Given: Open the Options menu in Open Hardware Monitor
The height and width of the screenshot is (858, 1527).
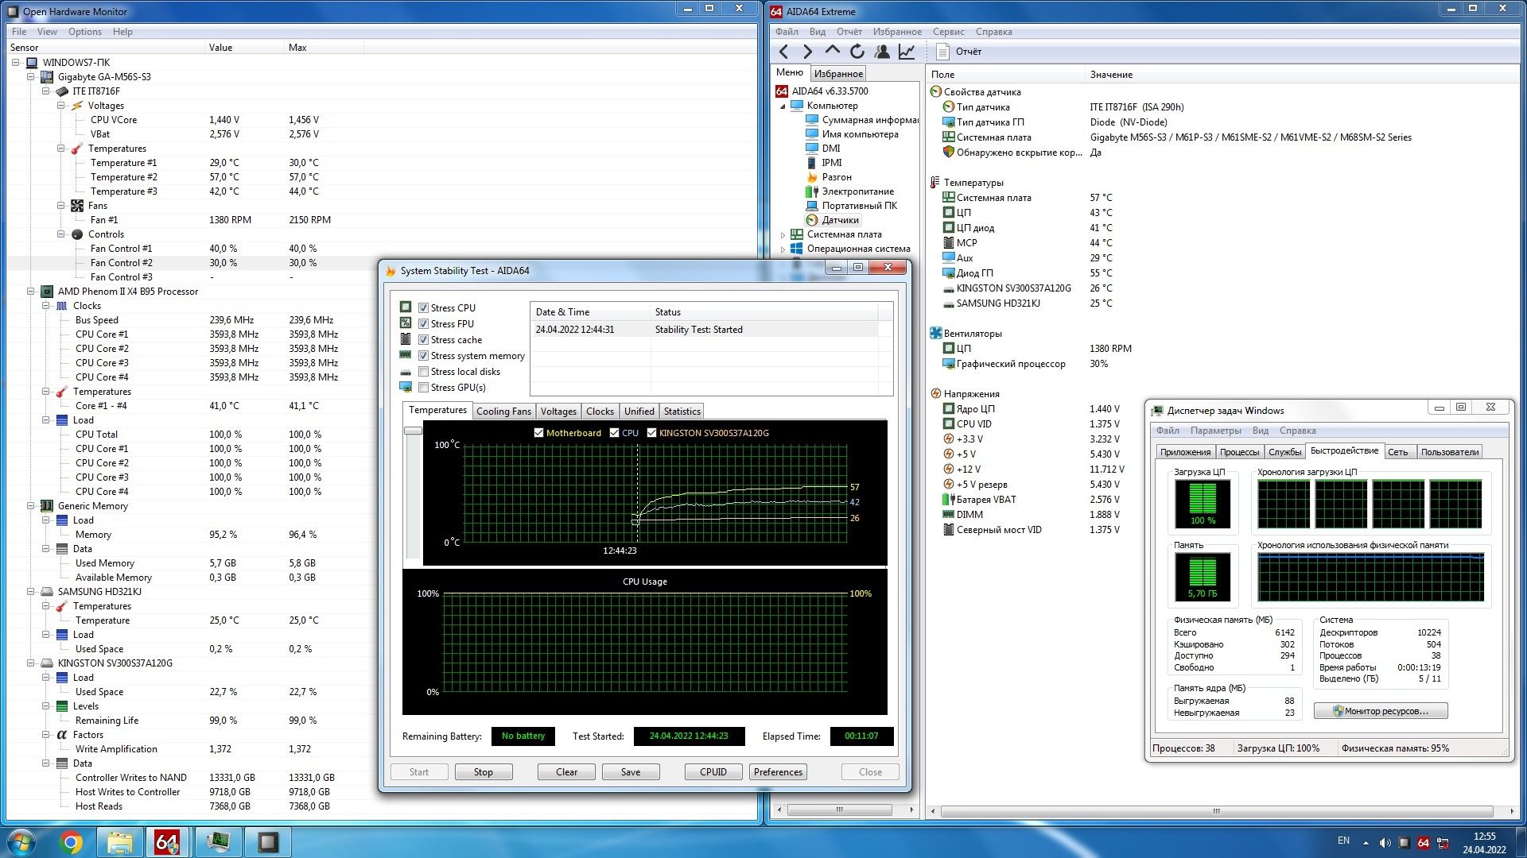Looking at the screenshot, I should point(85,32).
